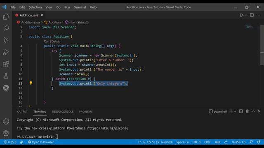This screenshot has height=148, width=264.
Task: Open editor More Actions ellipsis
Action: tap(258, 15)
